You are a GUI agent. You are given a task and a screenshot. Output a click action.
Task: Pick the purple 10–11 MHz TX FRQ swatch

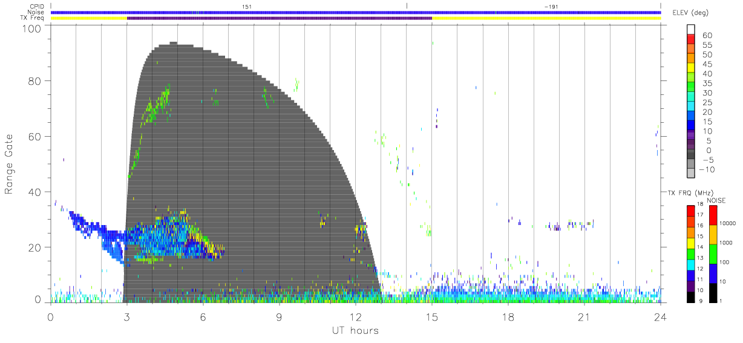pyautogui.click(x=691, y=286)
